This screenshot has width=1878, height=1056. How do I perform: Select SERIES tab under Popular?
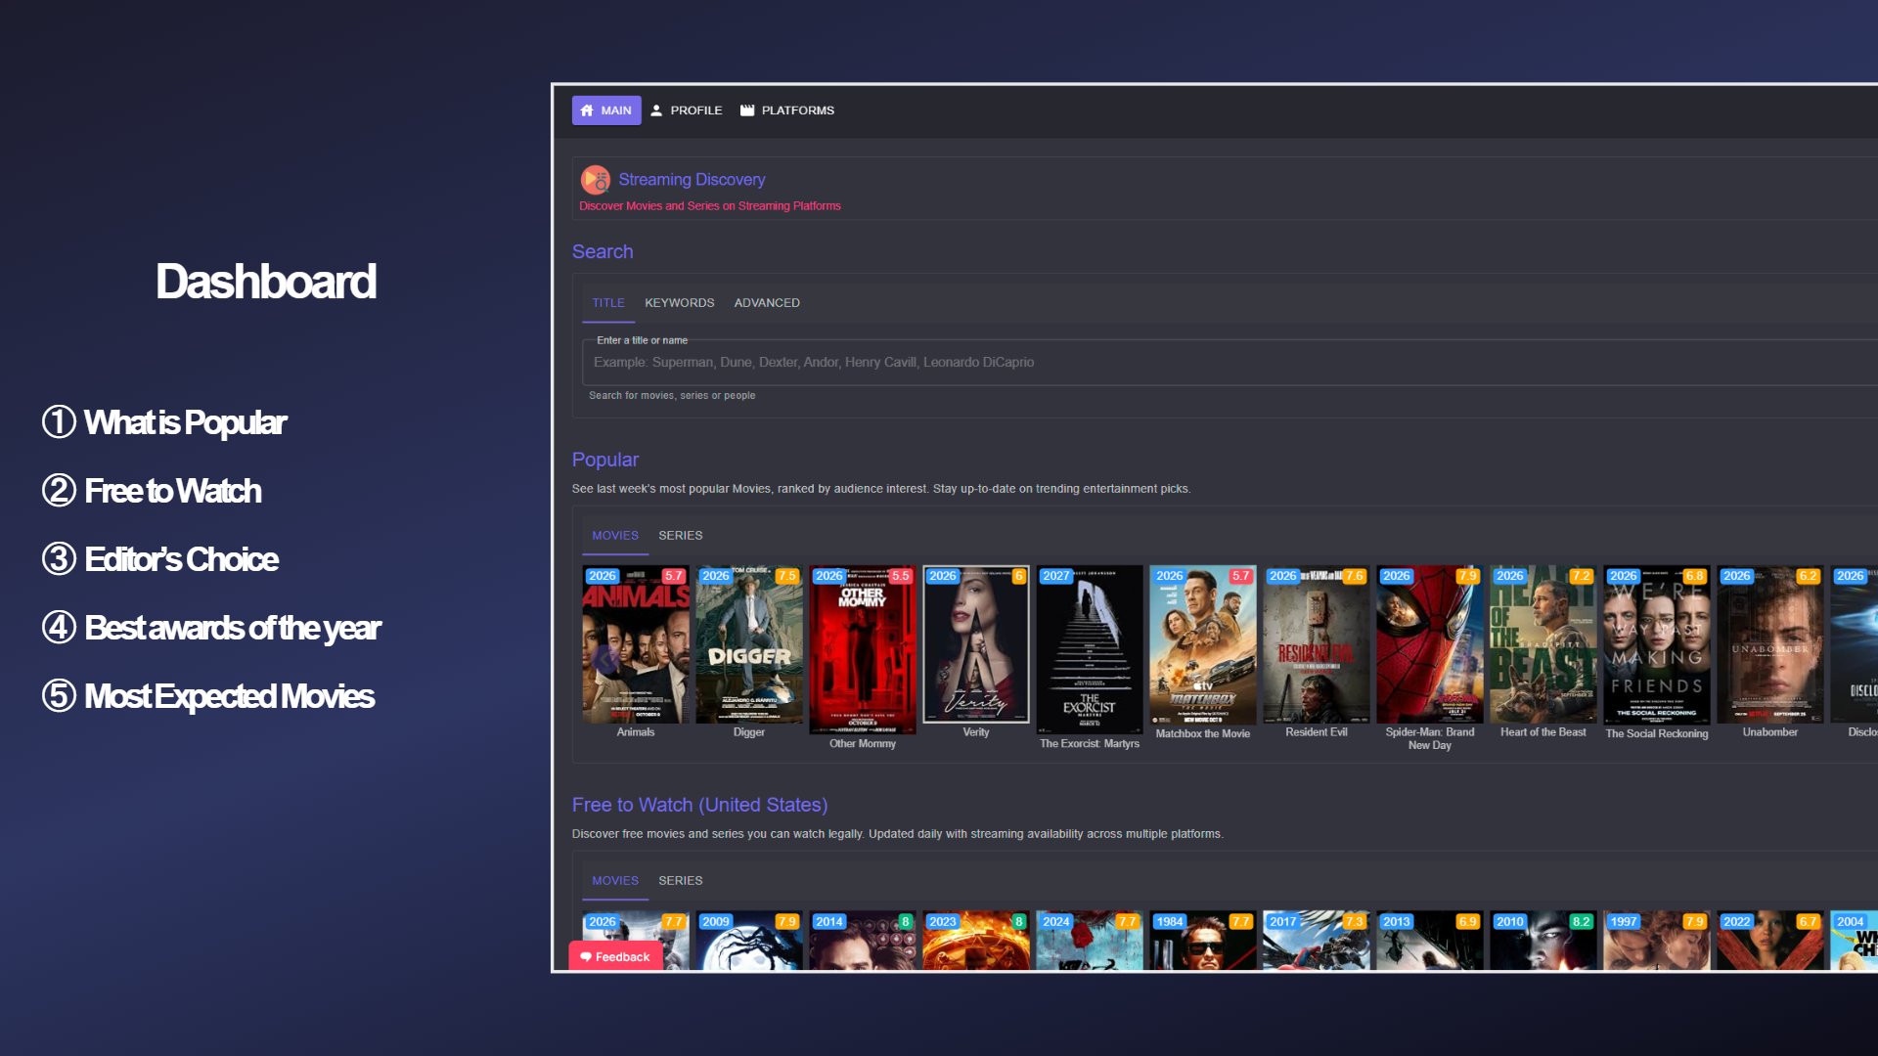(x=681, y=536)
